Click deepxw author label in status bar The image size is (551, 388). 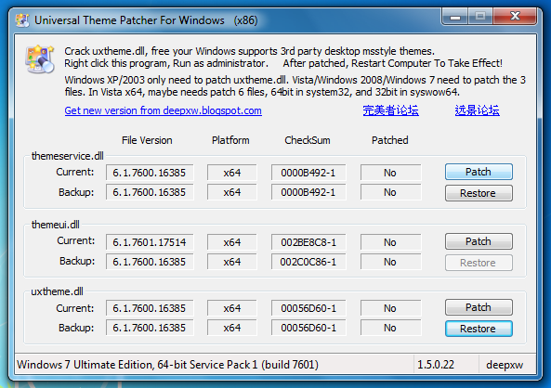point(505,365)
